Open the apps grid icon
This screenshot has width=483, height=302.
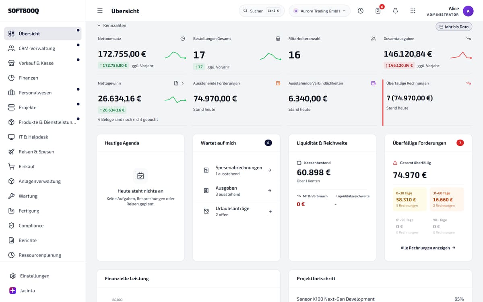point(413,11)
